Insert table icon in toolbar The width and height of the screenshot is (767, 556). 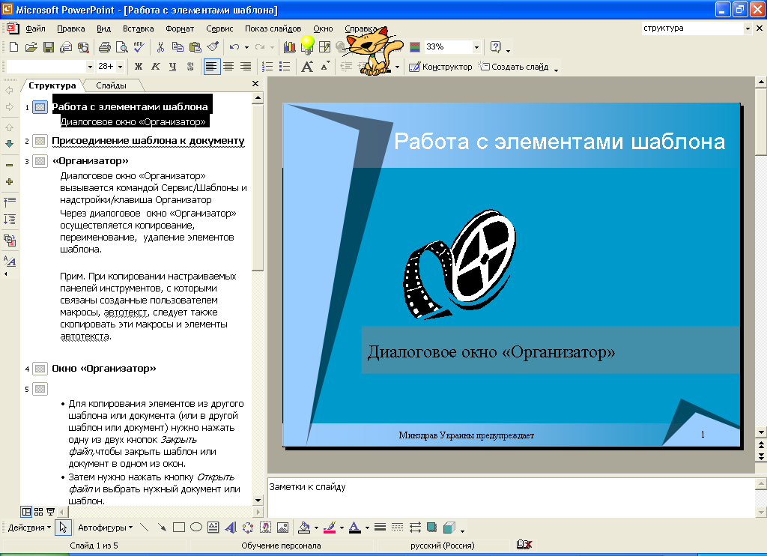[x=324, y=47]
